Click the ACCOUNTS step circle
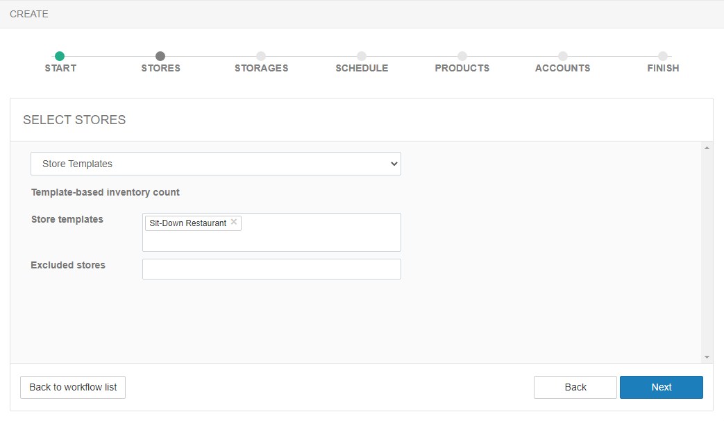Screen dimensions: 724x421 pyautogui.click(x=563, y=56)
